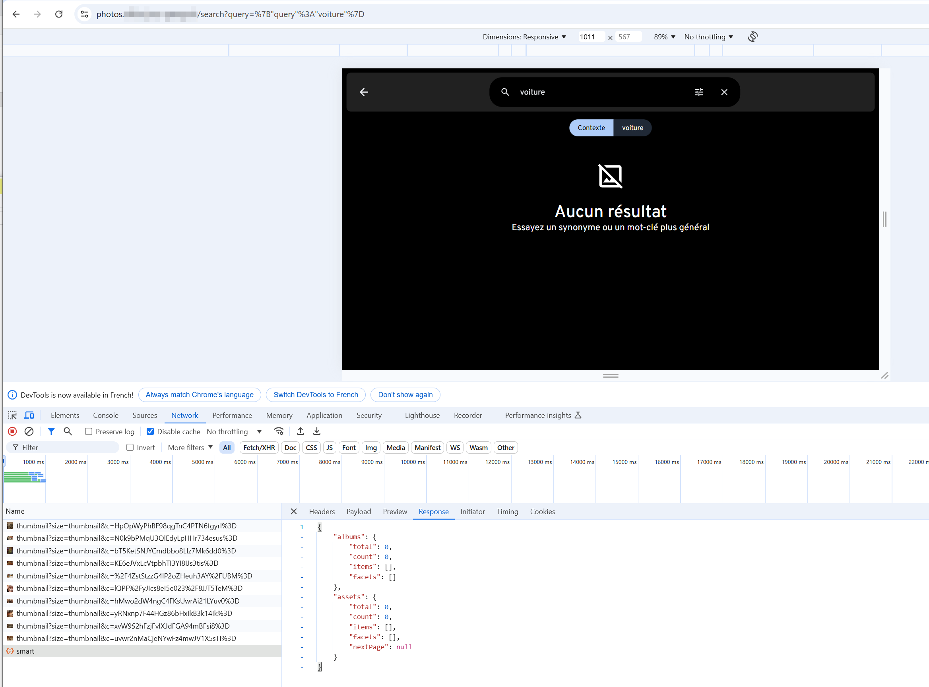Open network conditions wifi settings icon
The width and height of the screenshot is (929, 687).
pyautogui.click(x=279, y=431)
